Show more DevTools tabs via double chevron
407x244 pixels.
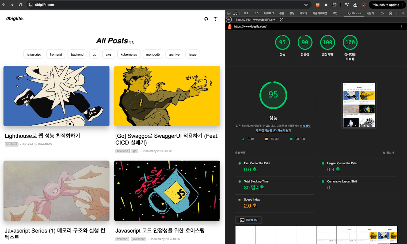pyautogui.click(x=382, y=13)
